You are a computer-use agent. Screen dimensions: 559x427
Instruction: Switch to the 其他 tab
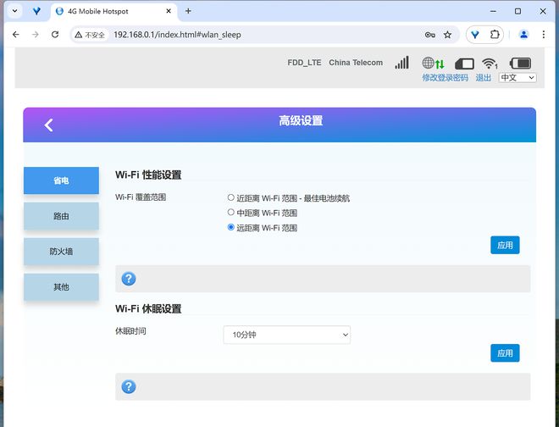point(61,287)
